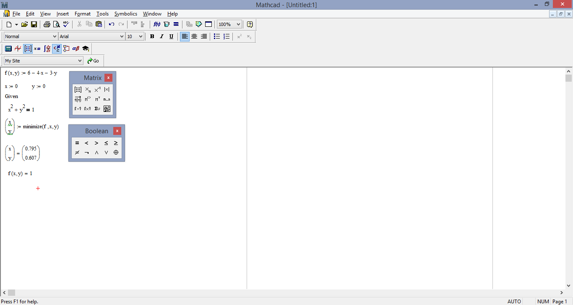Open the Format menu
The image size is (573, 305).
pos(83,14)
